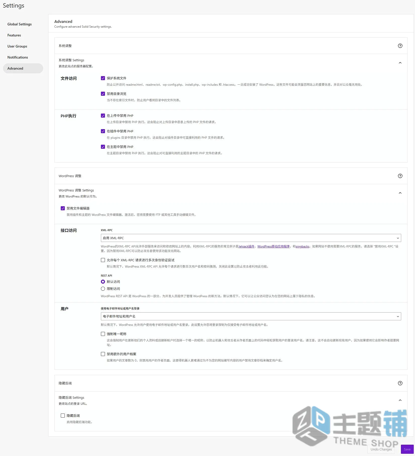Click the 接口访问 section label
Viewport: 415px width, 456px height.
[69, 230]
